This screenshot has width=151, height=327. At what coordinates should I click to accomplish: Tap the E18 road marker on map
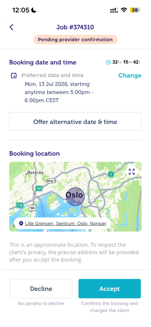click(19, 205)
